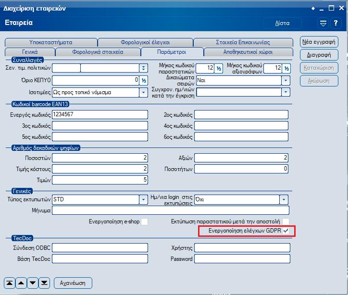This screenshot has width=348, height=295.
Task: Open the Λίστα view link
Action: (x=282, y=23)
